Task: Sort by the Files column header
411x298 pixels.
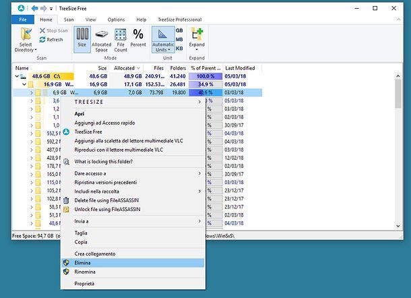Action: pyautogui.click(x=155, y=68)
